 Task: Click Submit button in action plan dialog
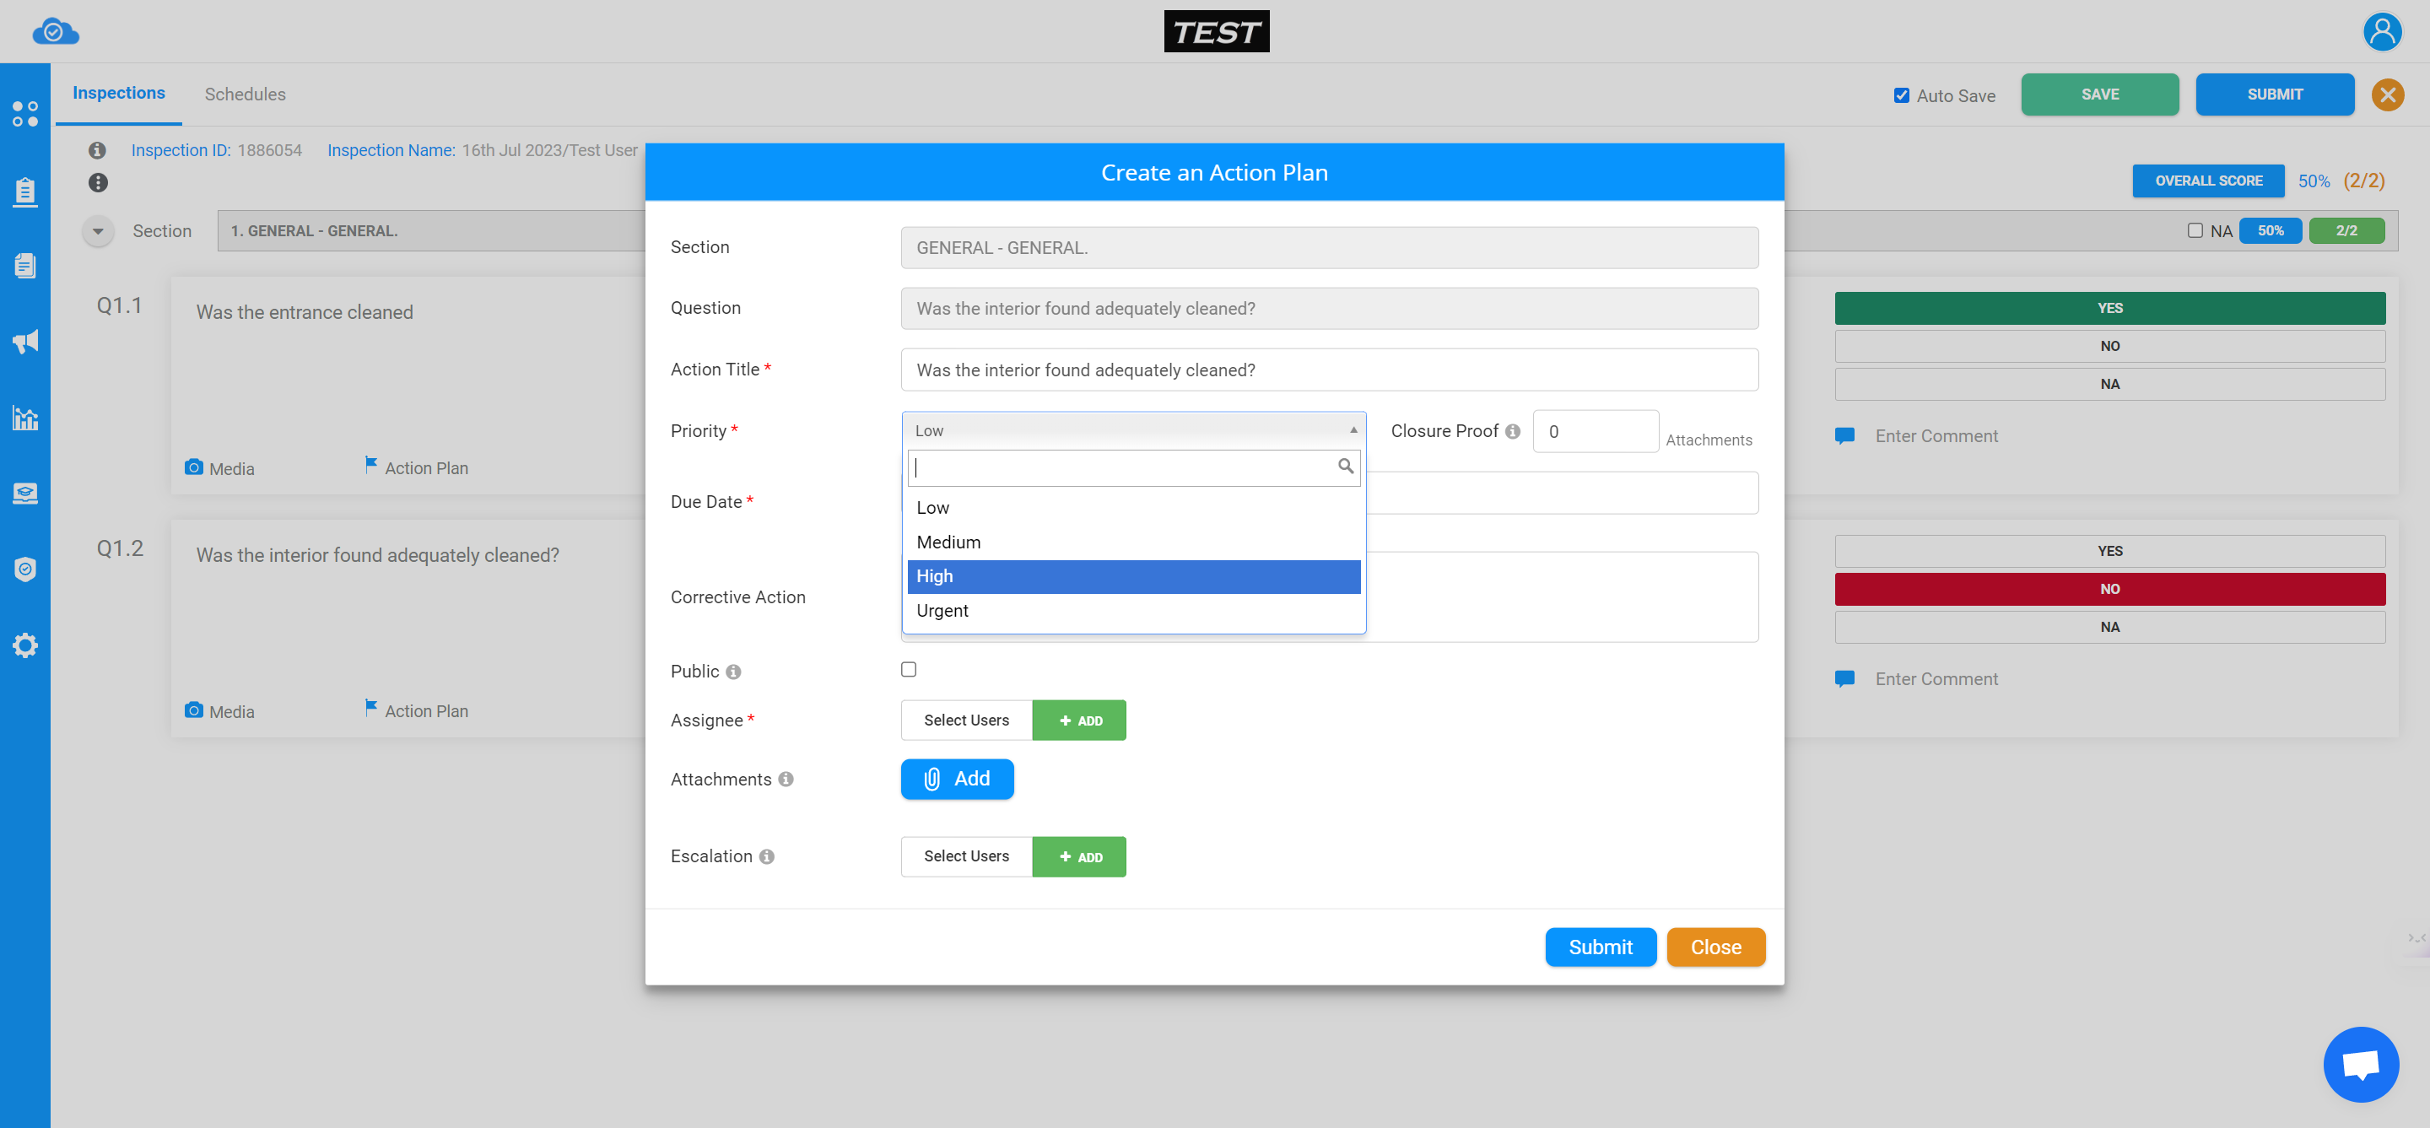[1601, 947]
